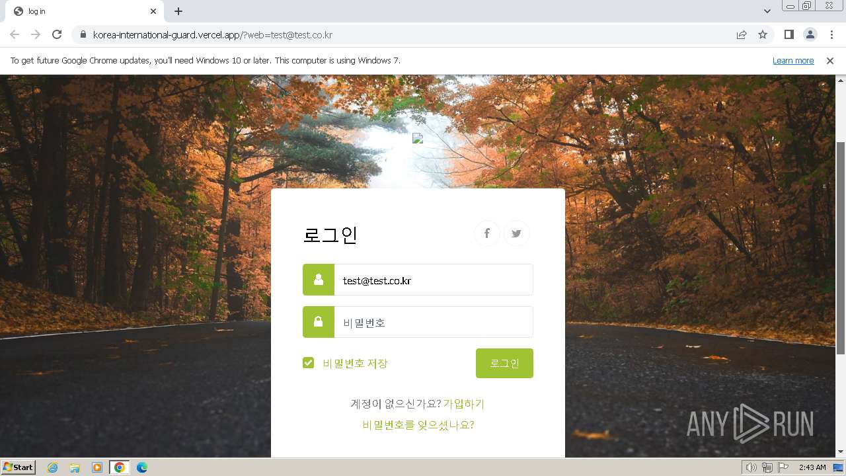Open the 비밀번호를 잊으셨나요? link
The width and height of the screenshot is (846, 476).
(x=418, y=424)
